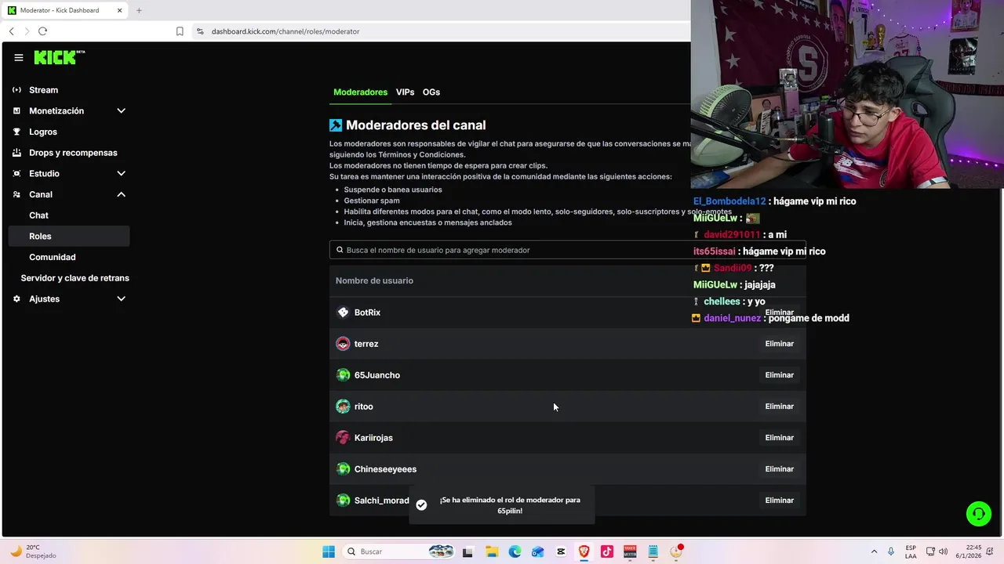Expand the Ajustes section

(121, 298)
